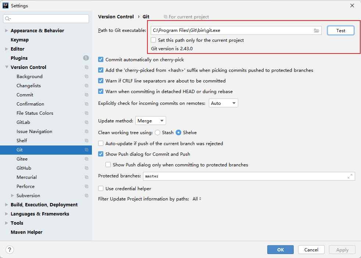
Task: Select Maven Helper in settings list
Action: 26,232
